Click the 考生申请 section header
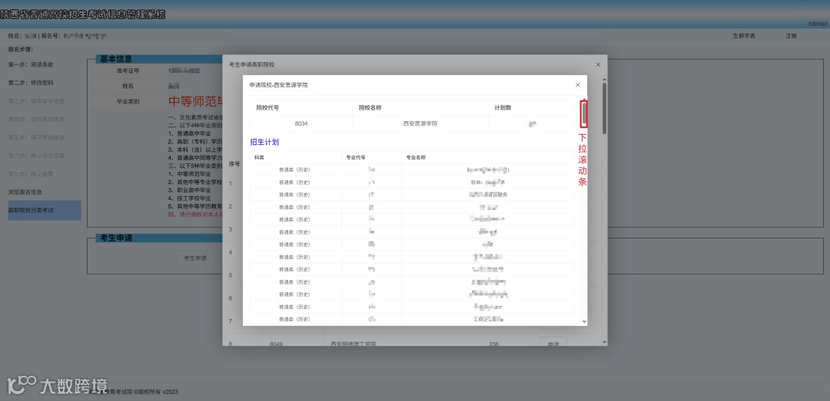The width and height of the screenshot is (830, 401). coord(116,238)
